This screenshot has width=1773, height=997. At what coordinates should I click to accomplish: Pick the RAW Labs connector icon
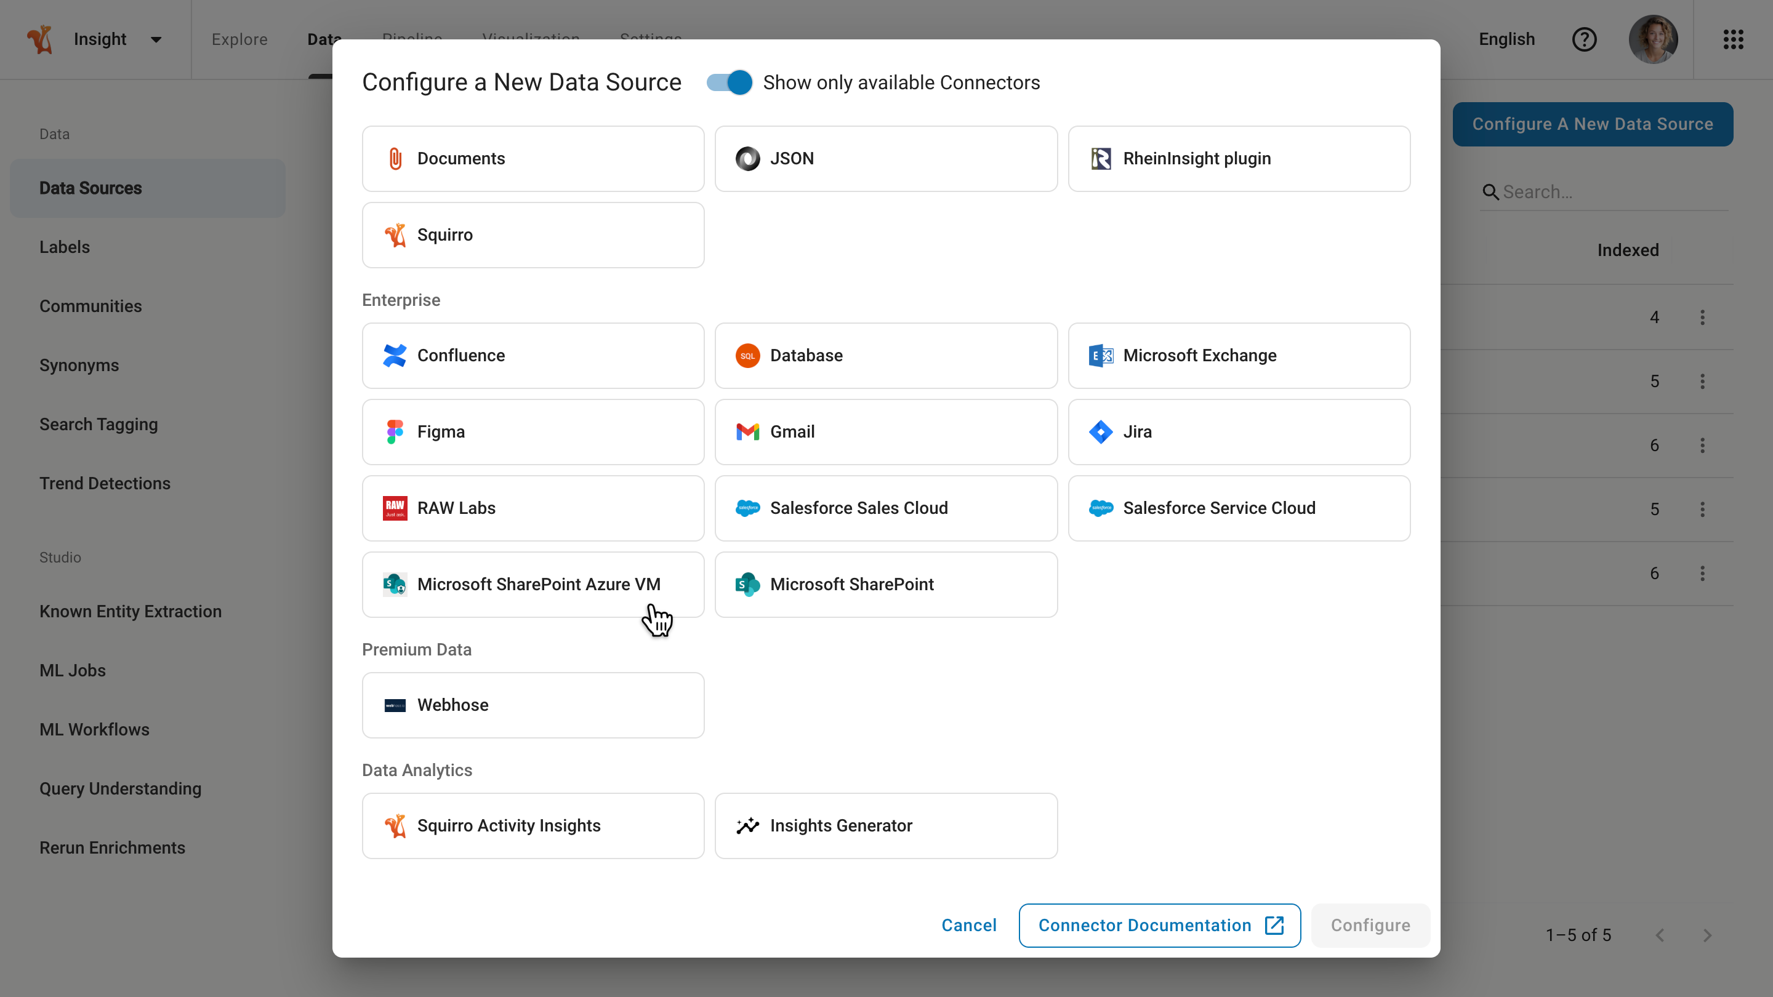395,508
